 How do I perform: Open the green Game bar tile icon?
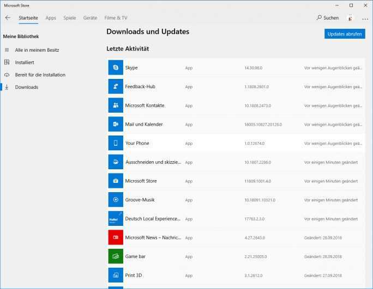[116, 256]
